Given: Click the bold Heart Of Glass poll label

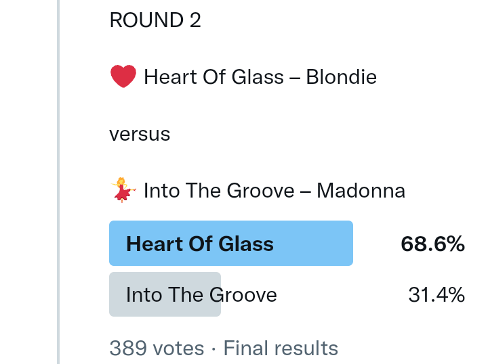Looking at the screenshot, I should tap(200, 244).
